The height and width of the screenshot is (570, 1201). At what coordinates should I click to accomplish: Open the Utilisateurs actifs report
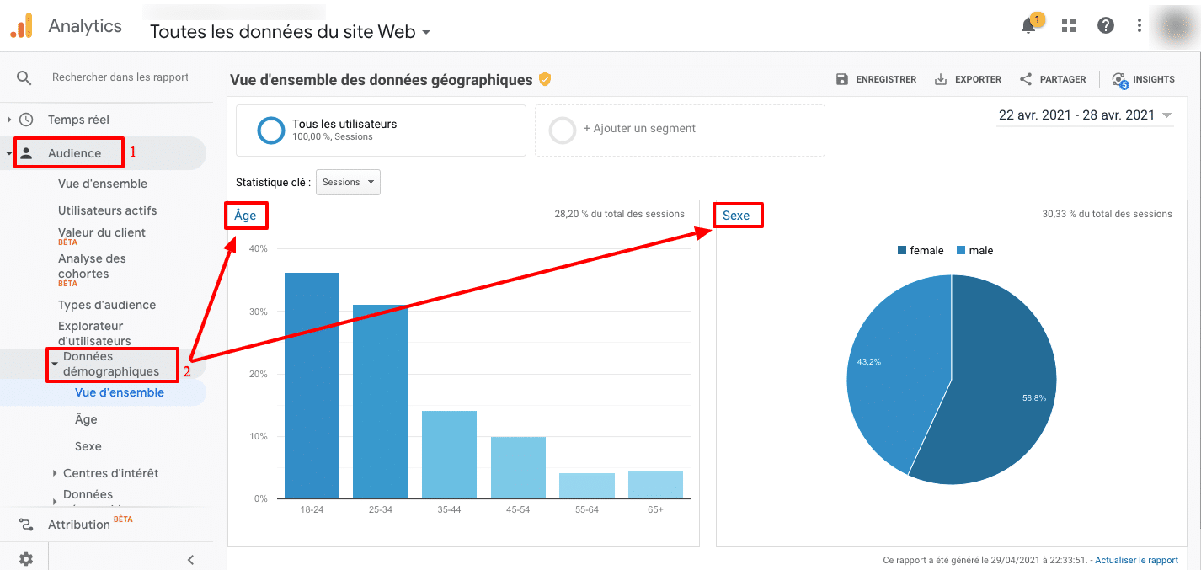(x=107, y=210)
